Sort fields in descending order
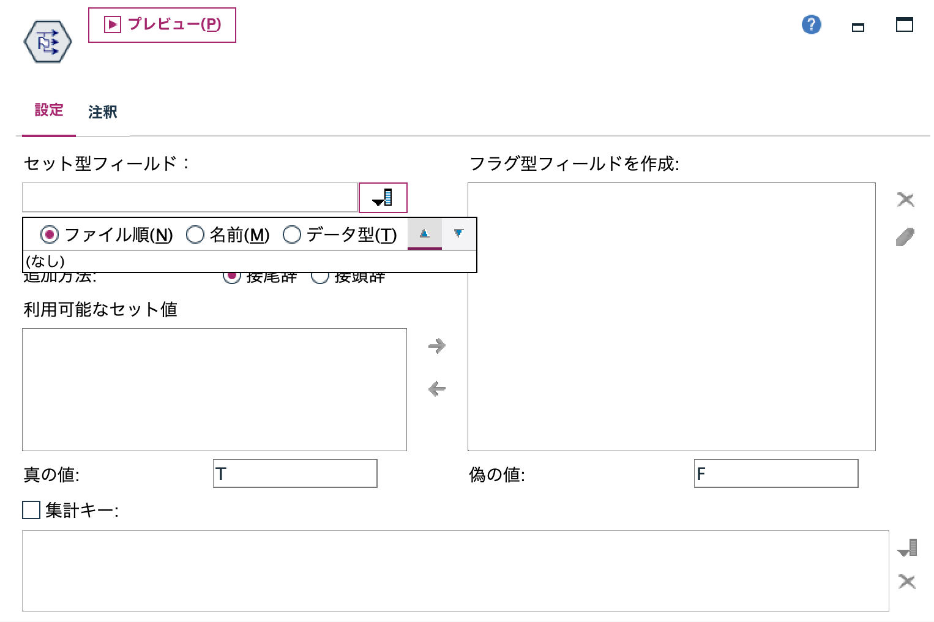The width and height of the screenshot is (934, 622). tap(458, 234)
